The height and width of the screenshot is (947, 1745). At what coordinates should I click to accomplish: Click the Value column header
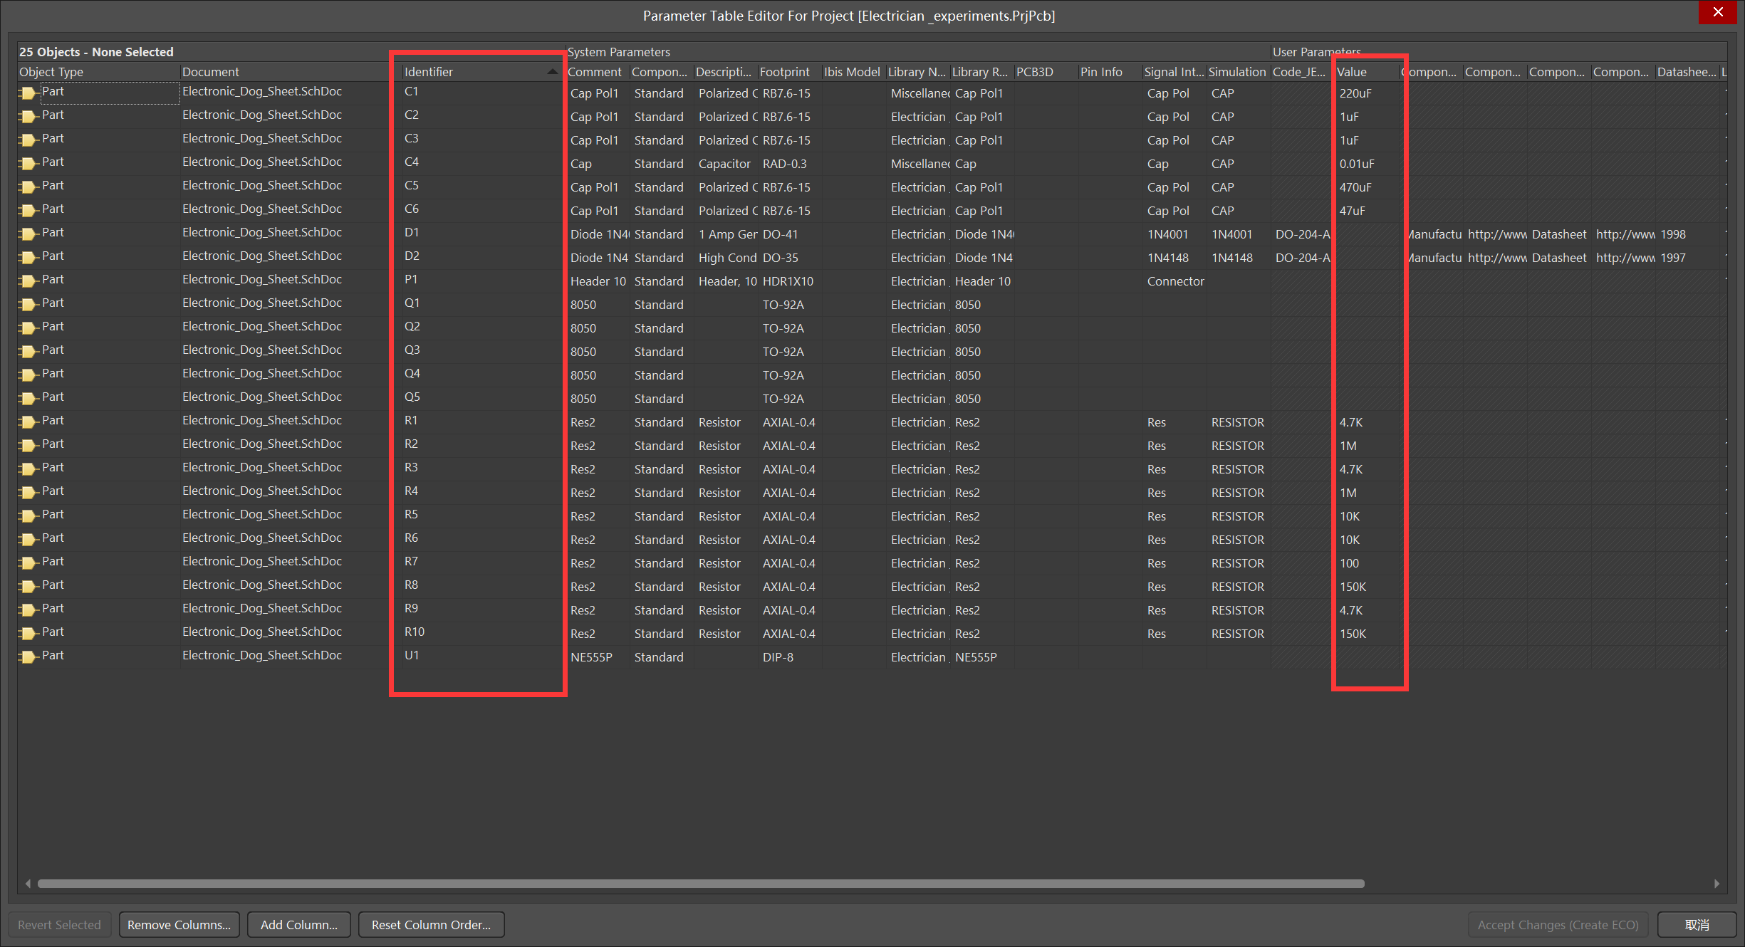tap(1352, 72)
